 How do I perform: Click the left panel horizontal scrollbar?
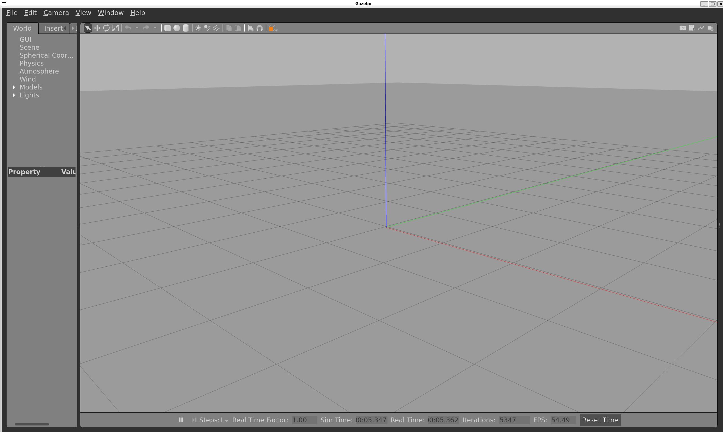tap(32, 424)
